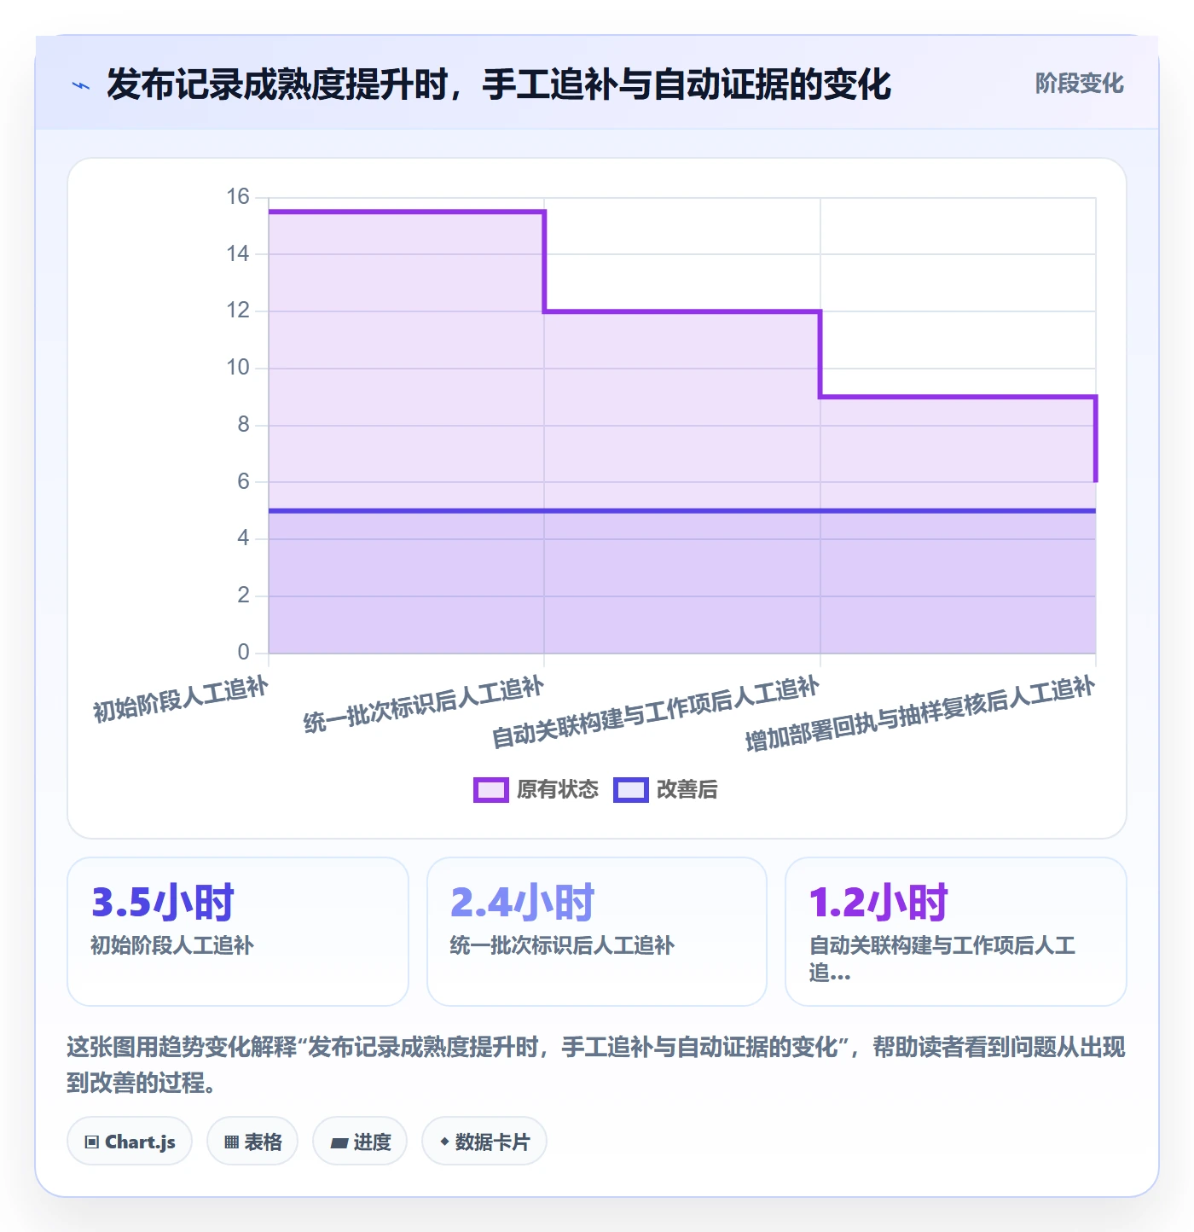
Task: Click x-axis label 增加部署回执与抽样复核后人工追补
Action: pyautogui.click(x=920, y=714)
